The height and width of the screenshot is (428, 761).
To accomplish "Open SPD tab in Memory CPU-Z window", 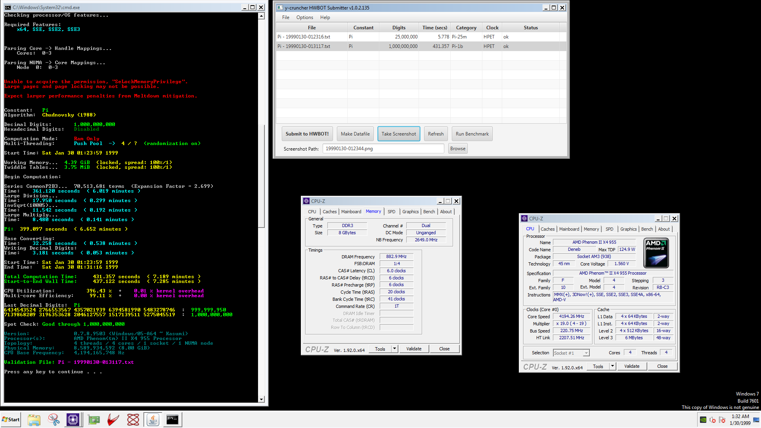I will click(391, 212).
